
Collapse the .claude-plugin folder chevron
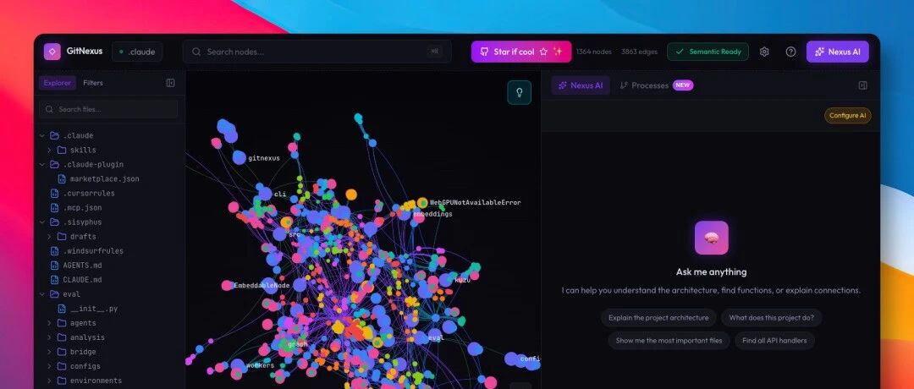[x=42, y=165]
